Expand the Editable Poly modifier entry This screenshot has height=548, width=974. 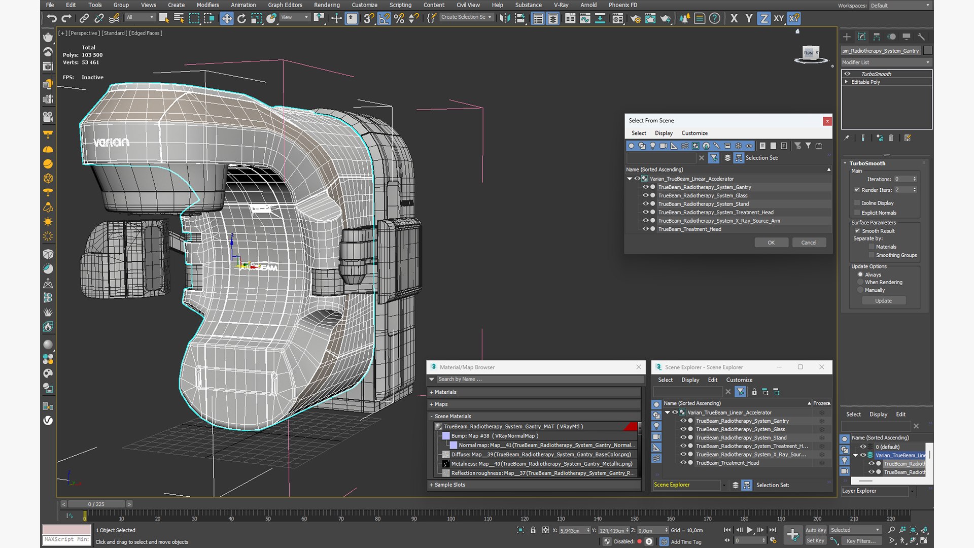point(846,82)
